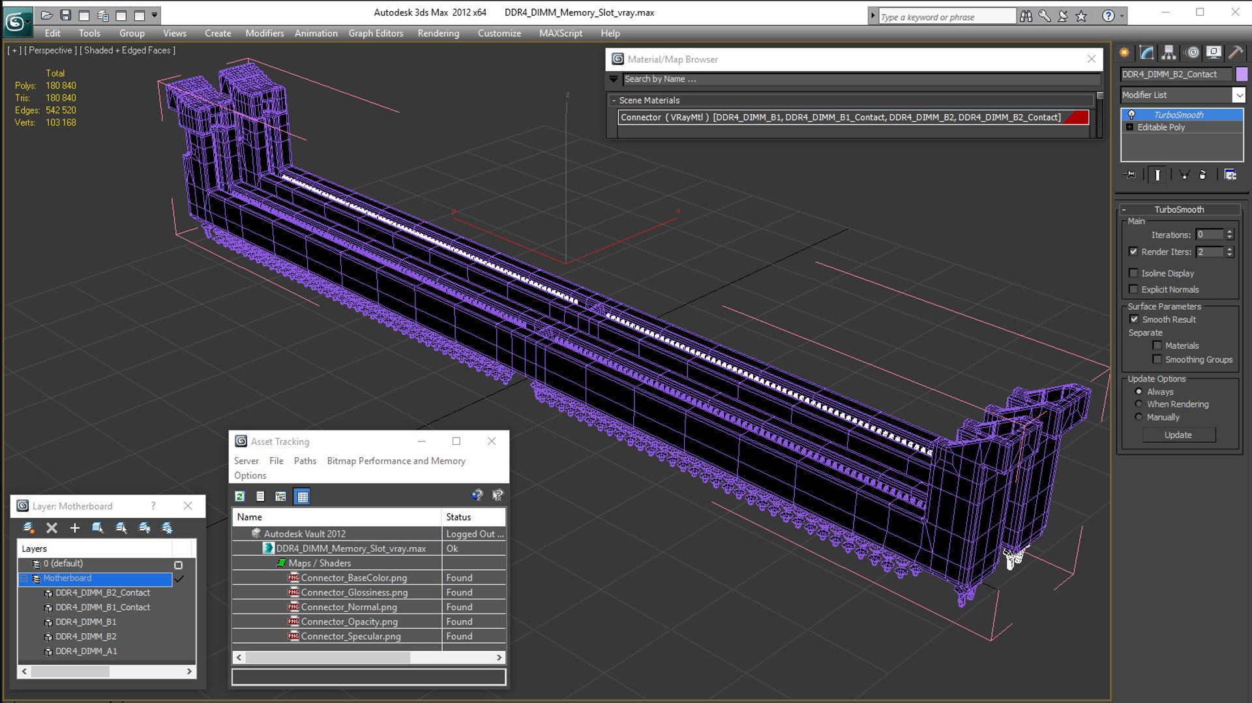Click the Pin Stack icon
This screenshot has height=703, width=1252.
click(1131, 175)
